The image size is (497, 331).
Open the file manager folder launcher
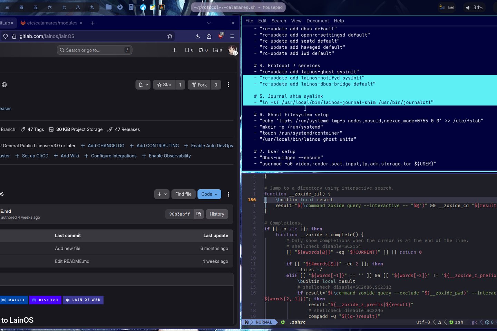[x=108, y=7]
